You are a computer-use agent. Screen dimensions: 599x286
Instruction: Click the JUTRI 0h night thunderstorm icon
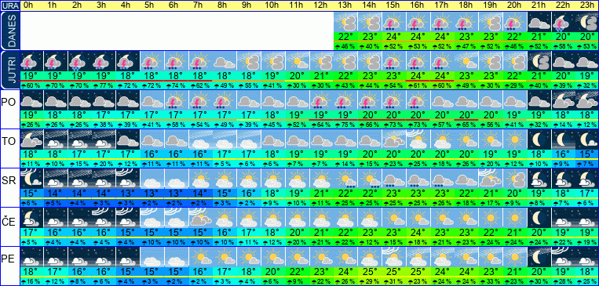[31, 61]
